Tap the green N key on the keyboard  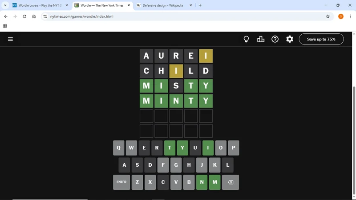tap(202, 182)
